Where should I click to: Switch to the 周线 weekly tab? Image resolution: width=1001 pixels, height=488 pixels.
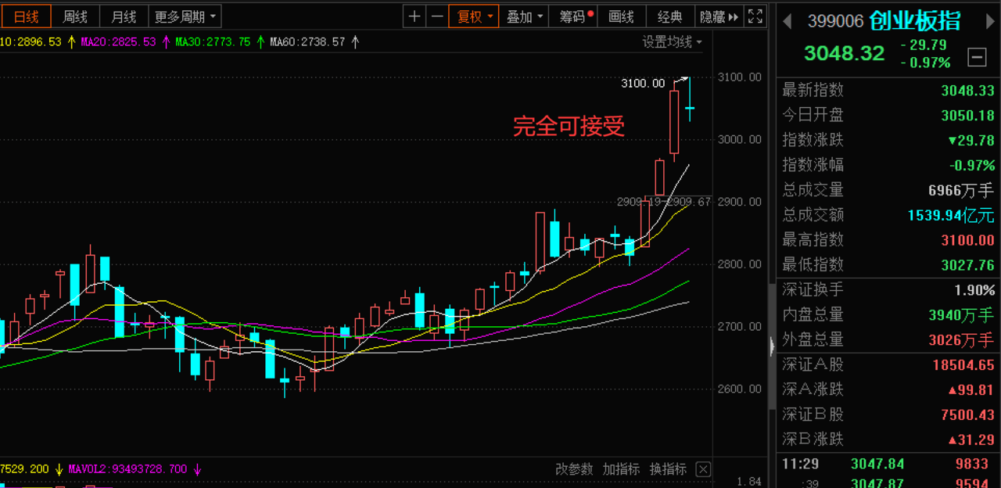coord(75,16)
